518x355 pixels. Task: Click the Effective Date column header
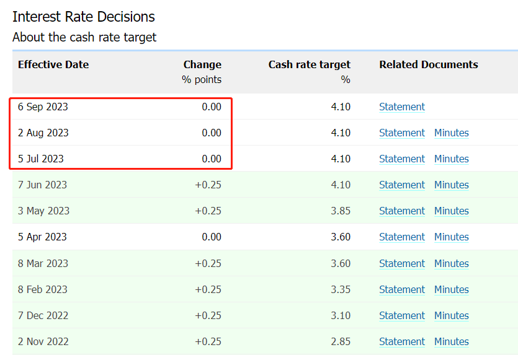(x=53, y=64)
